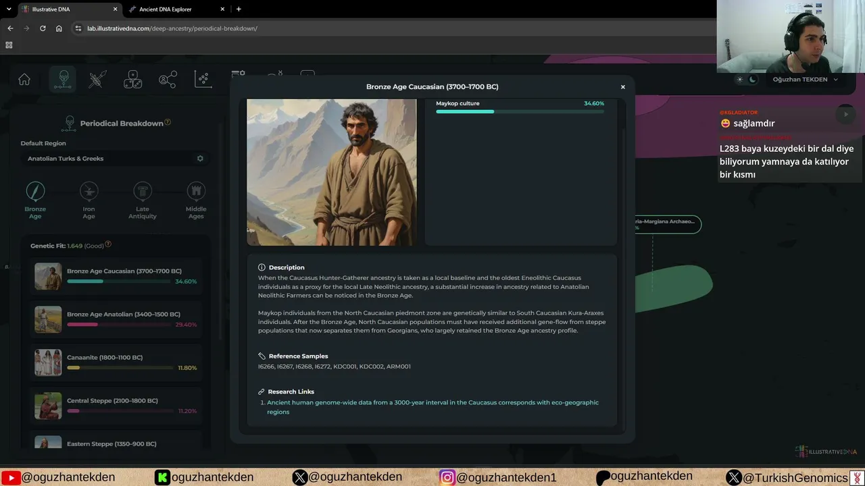
Task: Go to the home page icon
Action: click(24, 80)
